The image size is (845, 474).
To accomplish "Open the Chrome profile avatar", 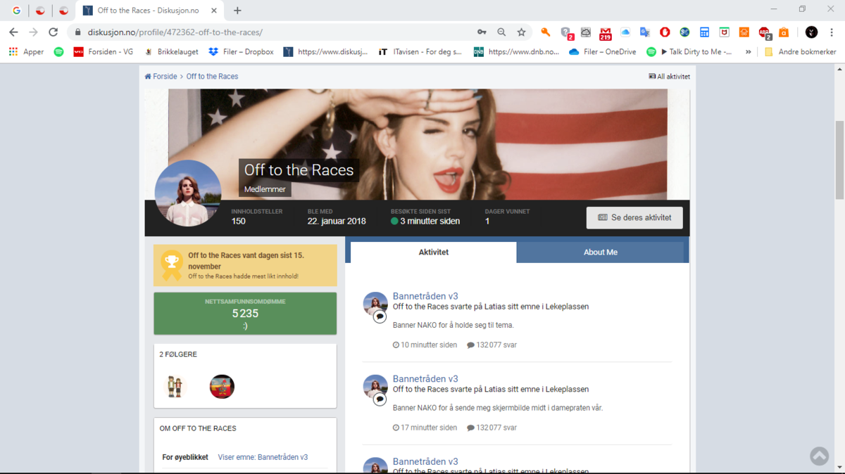I will [811, 32].
